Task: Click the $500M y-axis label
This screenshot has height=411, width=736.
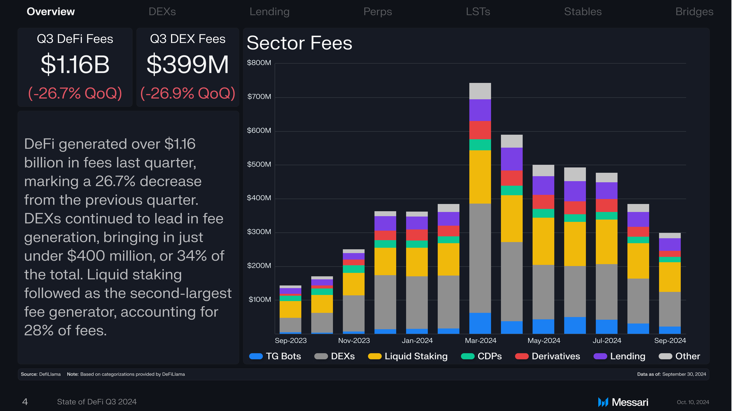Action: 259,164
